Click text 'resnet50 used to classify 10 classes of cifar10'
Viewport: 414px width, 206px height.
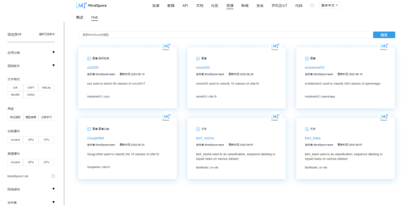point(227,84)
